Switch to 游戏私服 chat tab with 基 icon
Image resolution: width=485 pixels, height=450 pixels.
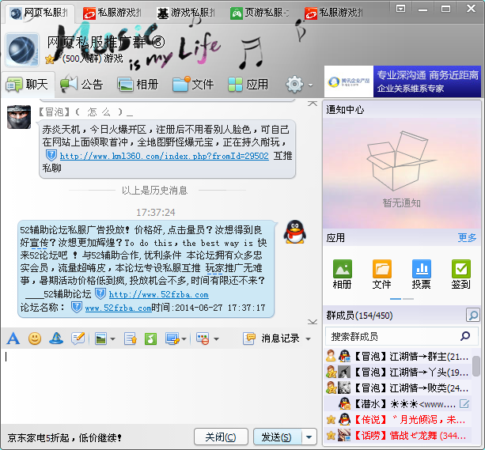coord(186,13)
